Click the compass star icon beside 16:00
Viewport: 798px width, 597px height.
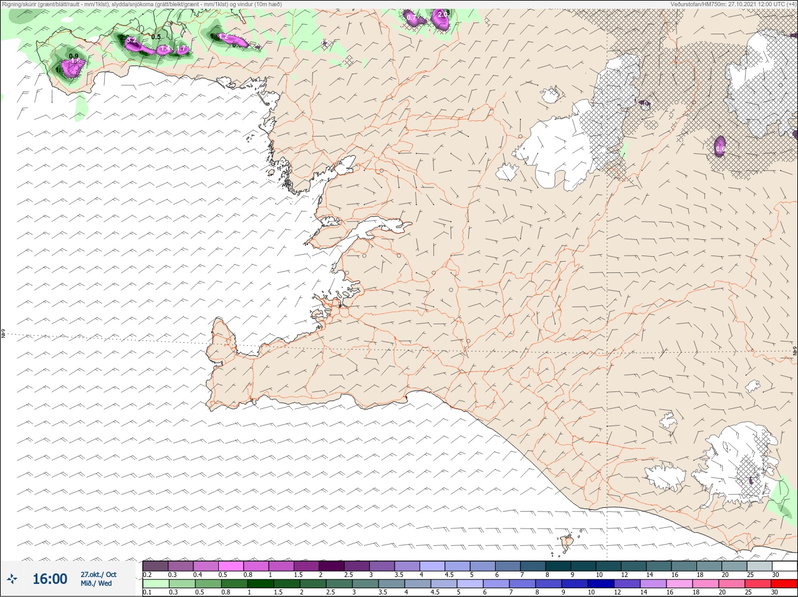[x=12, y=579]
